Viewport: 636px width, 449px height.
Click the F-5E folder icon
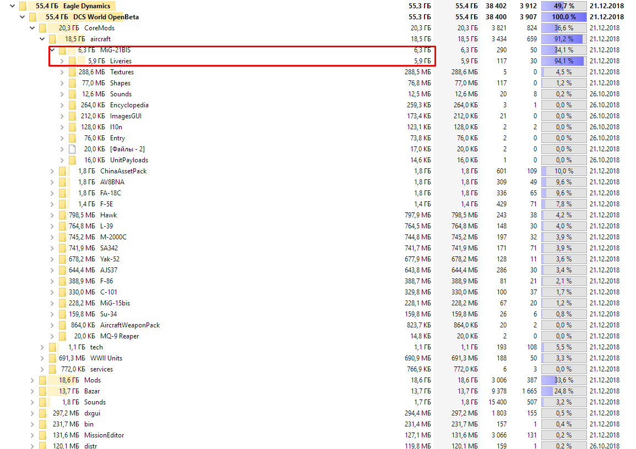[x=62, y=204]
